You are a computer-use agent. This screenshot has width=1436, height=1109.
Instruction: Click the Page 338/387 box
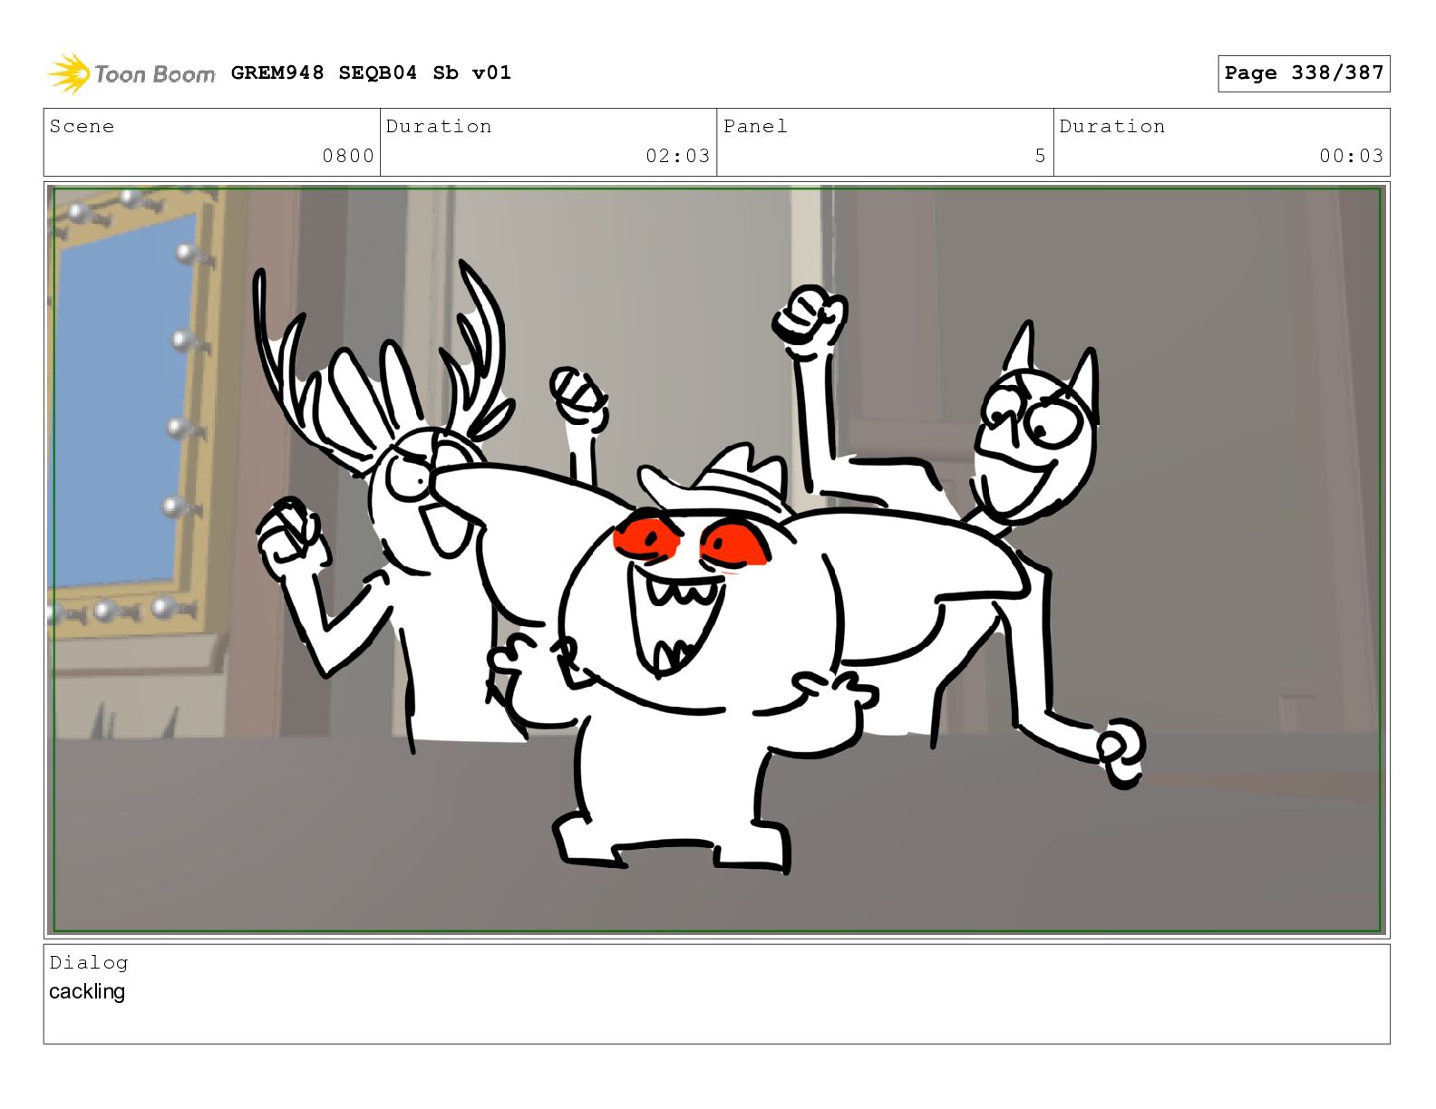[1304, 73]
